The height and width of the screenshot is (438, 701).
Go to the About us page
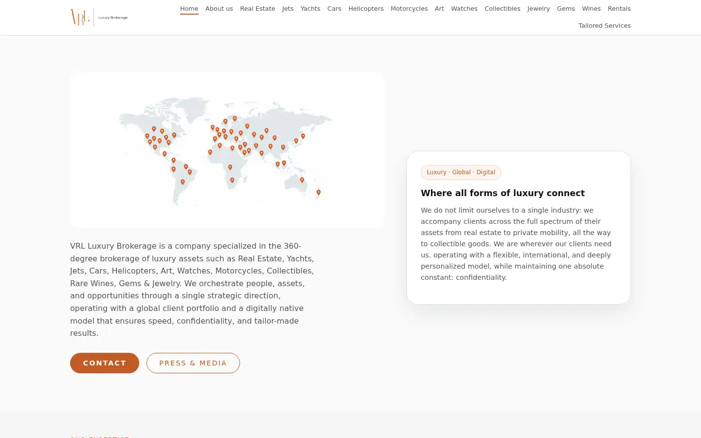(x=219, y=9)
